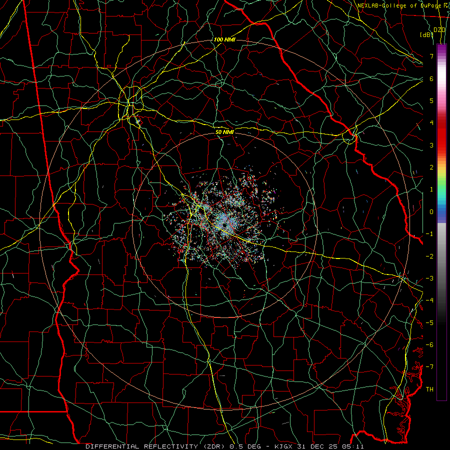Click the positive 7 dB scale label

coord(431,56)
